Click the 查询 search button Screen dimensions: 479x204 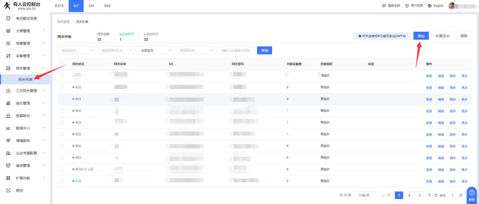(264, 50)
